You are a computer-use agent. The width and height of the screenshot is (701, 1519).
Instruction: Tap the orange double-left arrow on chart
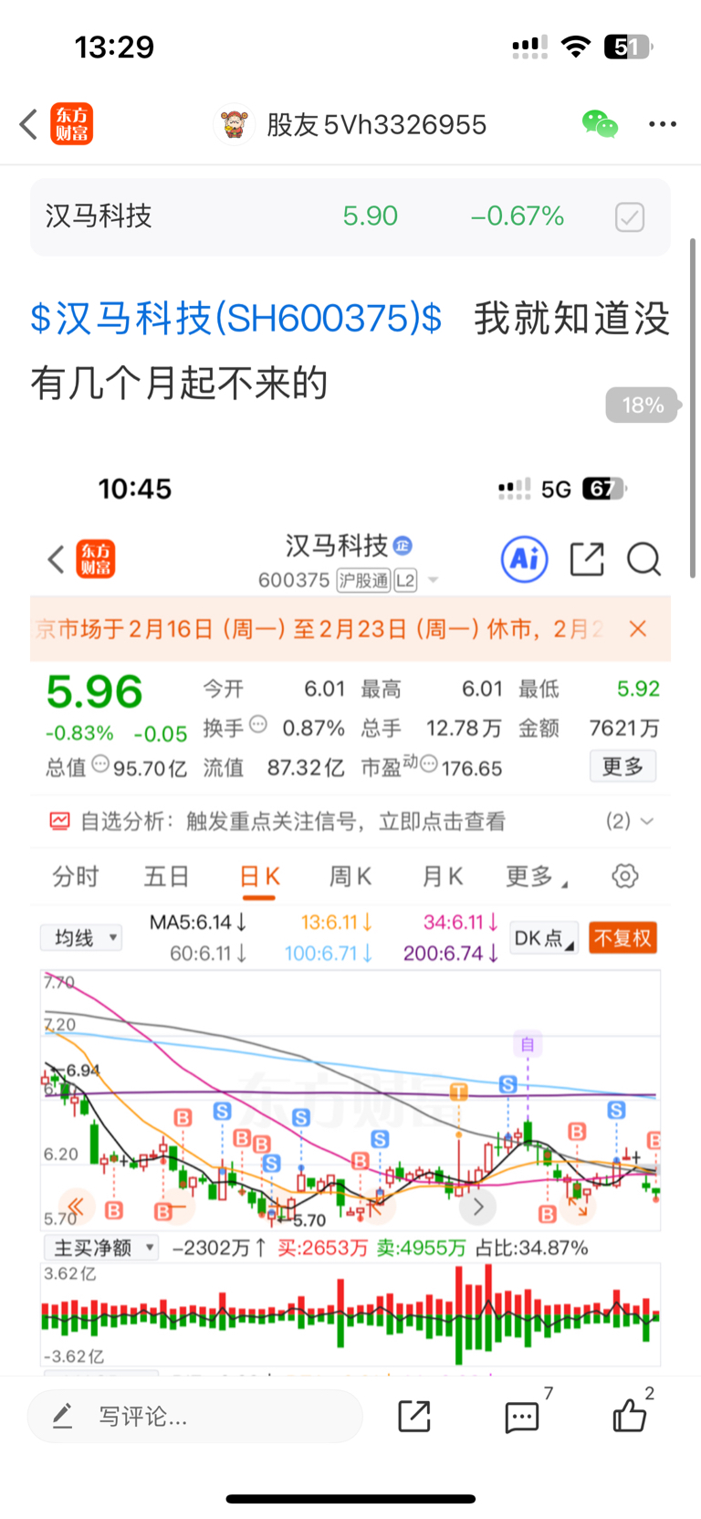pyautogui.click(x=75, y=1208)
